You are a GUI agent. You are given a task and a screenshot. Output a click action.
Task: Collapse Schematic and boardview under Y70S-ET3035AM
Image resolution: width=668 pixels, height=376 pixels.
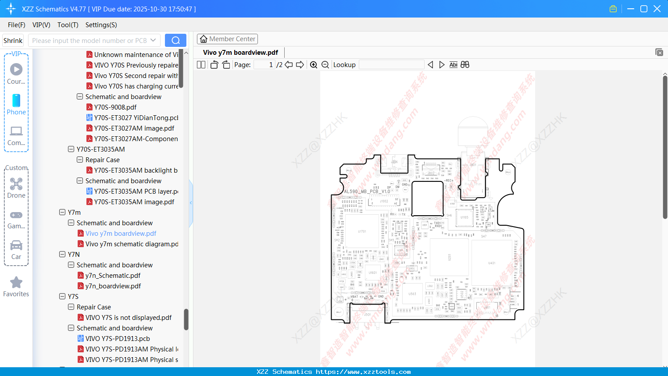pyautogui.click(x=80, y=181)
